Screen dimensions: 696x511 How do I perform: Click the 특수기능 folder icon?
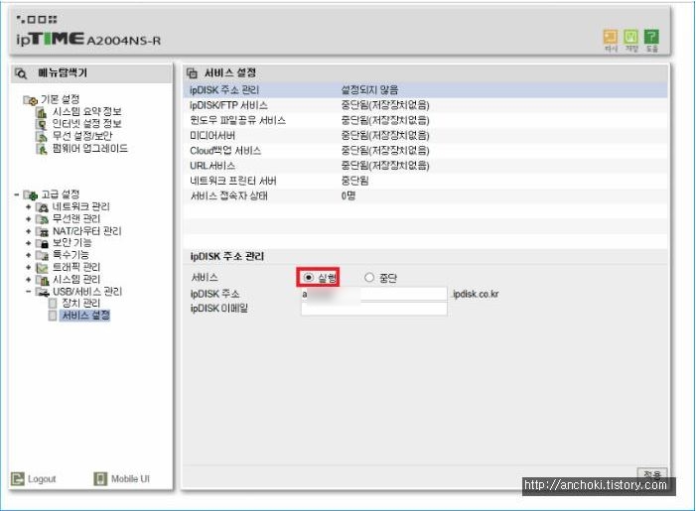pos(42,255)
